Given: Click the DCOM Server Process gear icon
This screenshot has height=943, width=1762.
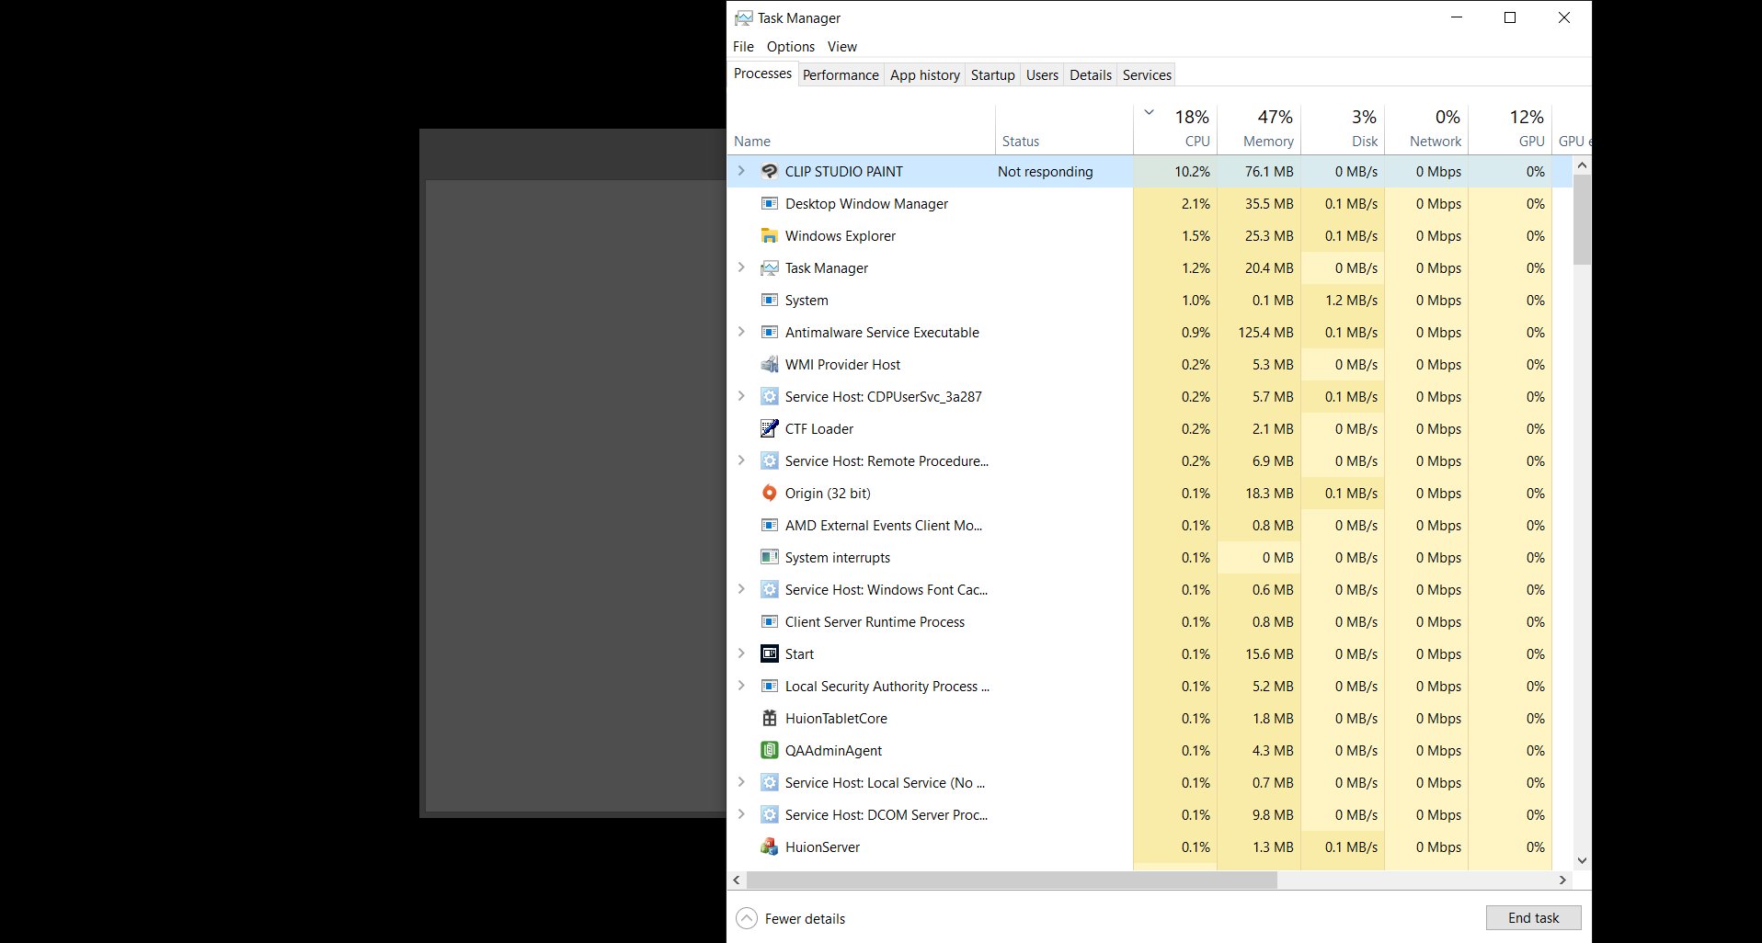Looking at the screenshot, I should 770,814.
